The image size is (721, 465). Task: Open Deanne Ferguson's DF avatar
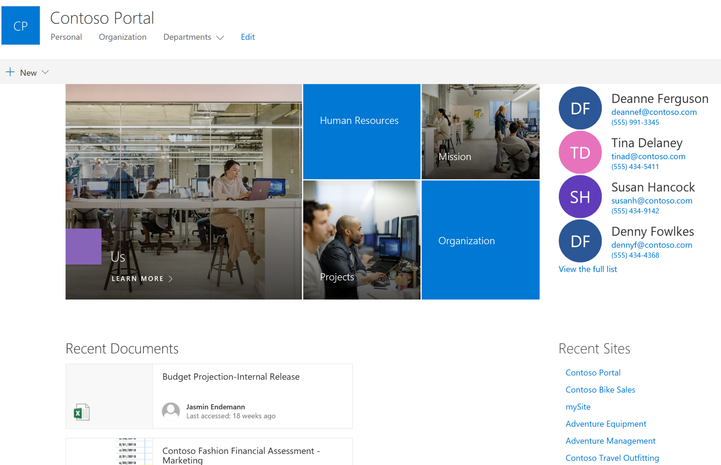pyautogui.click(x=580, y=108)
